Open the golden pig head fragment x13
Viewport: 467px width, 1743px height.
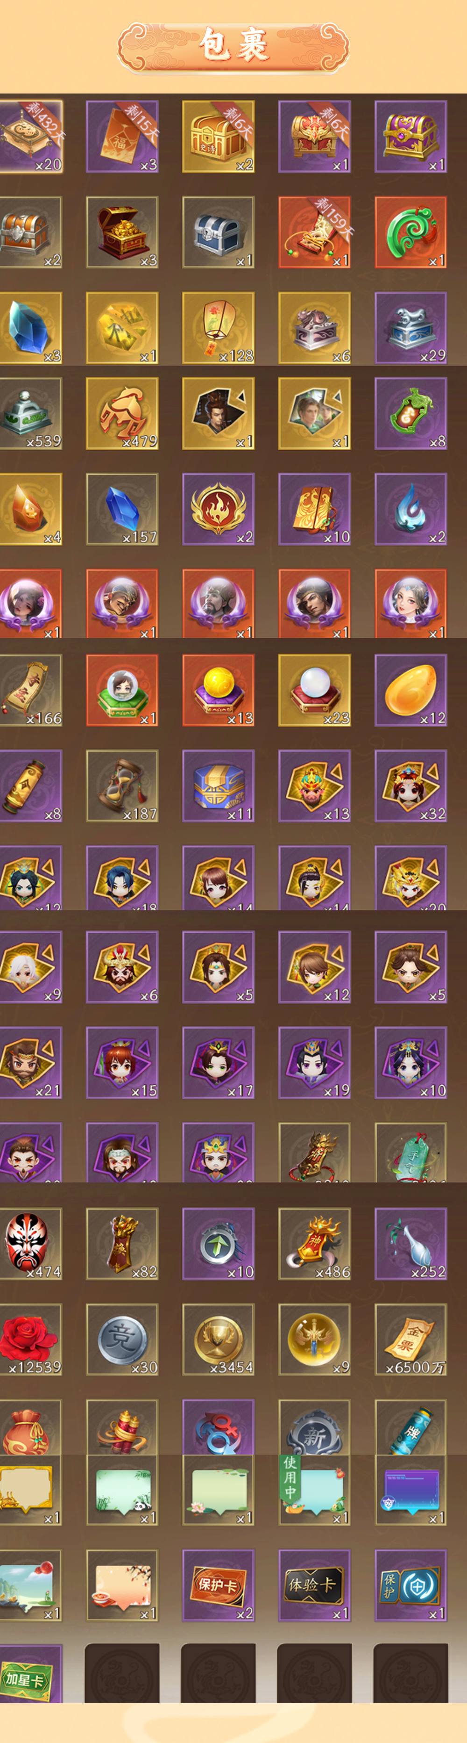(314, 785)
